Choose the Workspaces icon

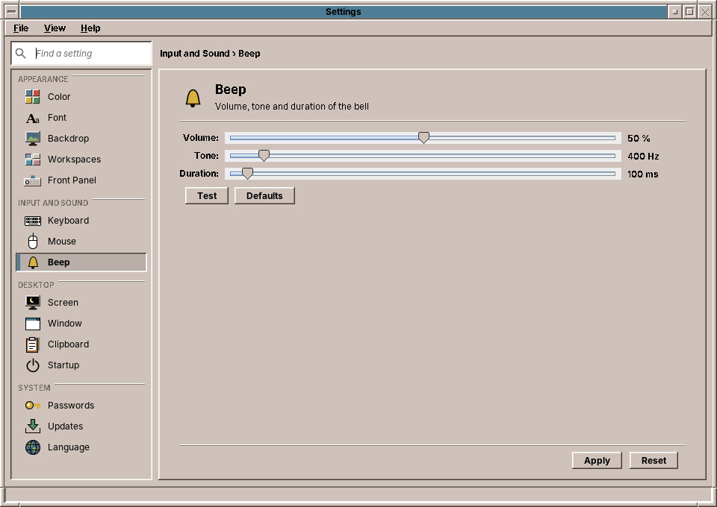tap(32, 160)
